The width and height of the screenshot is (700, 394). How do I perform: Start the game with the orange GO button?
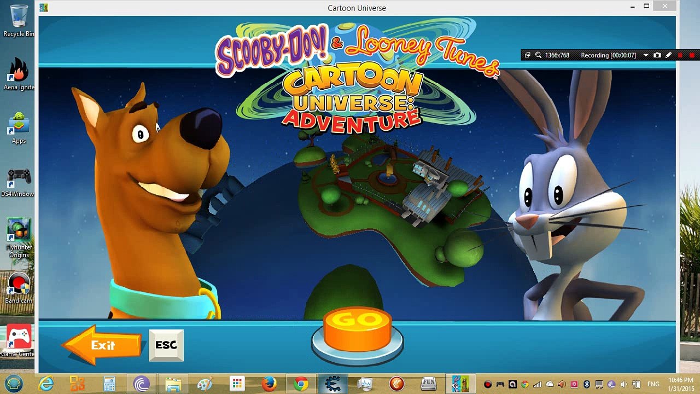point(358,329)
